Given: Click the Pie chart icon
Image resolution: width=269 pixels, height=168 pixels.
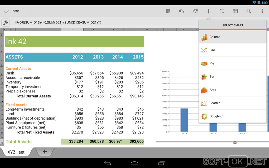Looking at the screenshot, I should (204, 64).
